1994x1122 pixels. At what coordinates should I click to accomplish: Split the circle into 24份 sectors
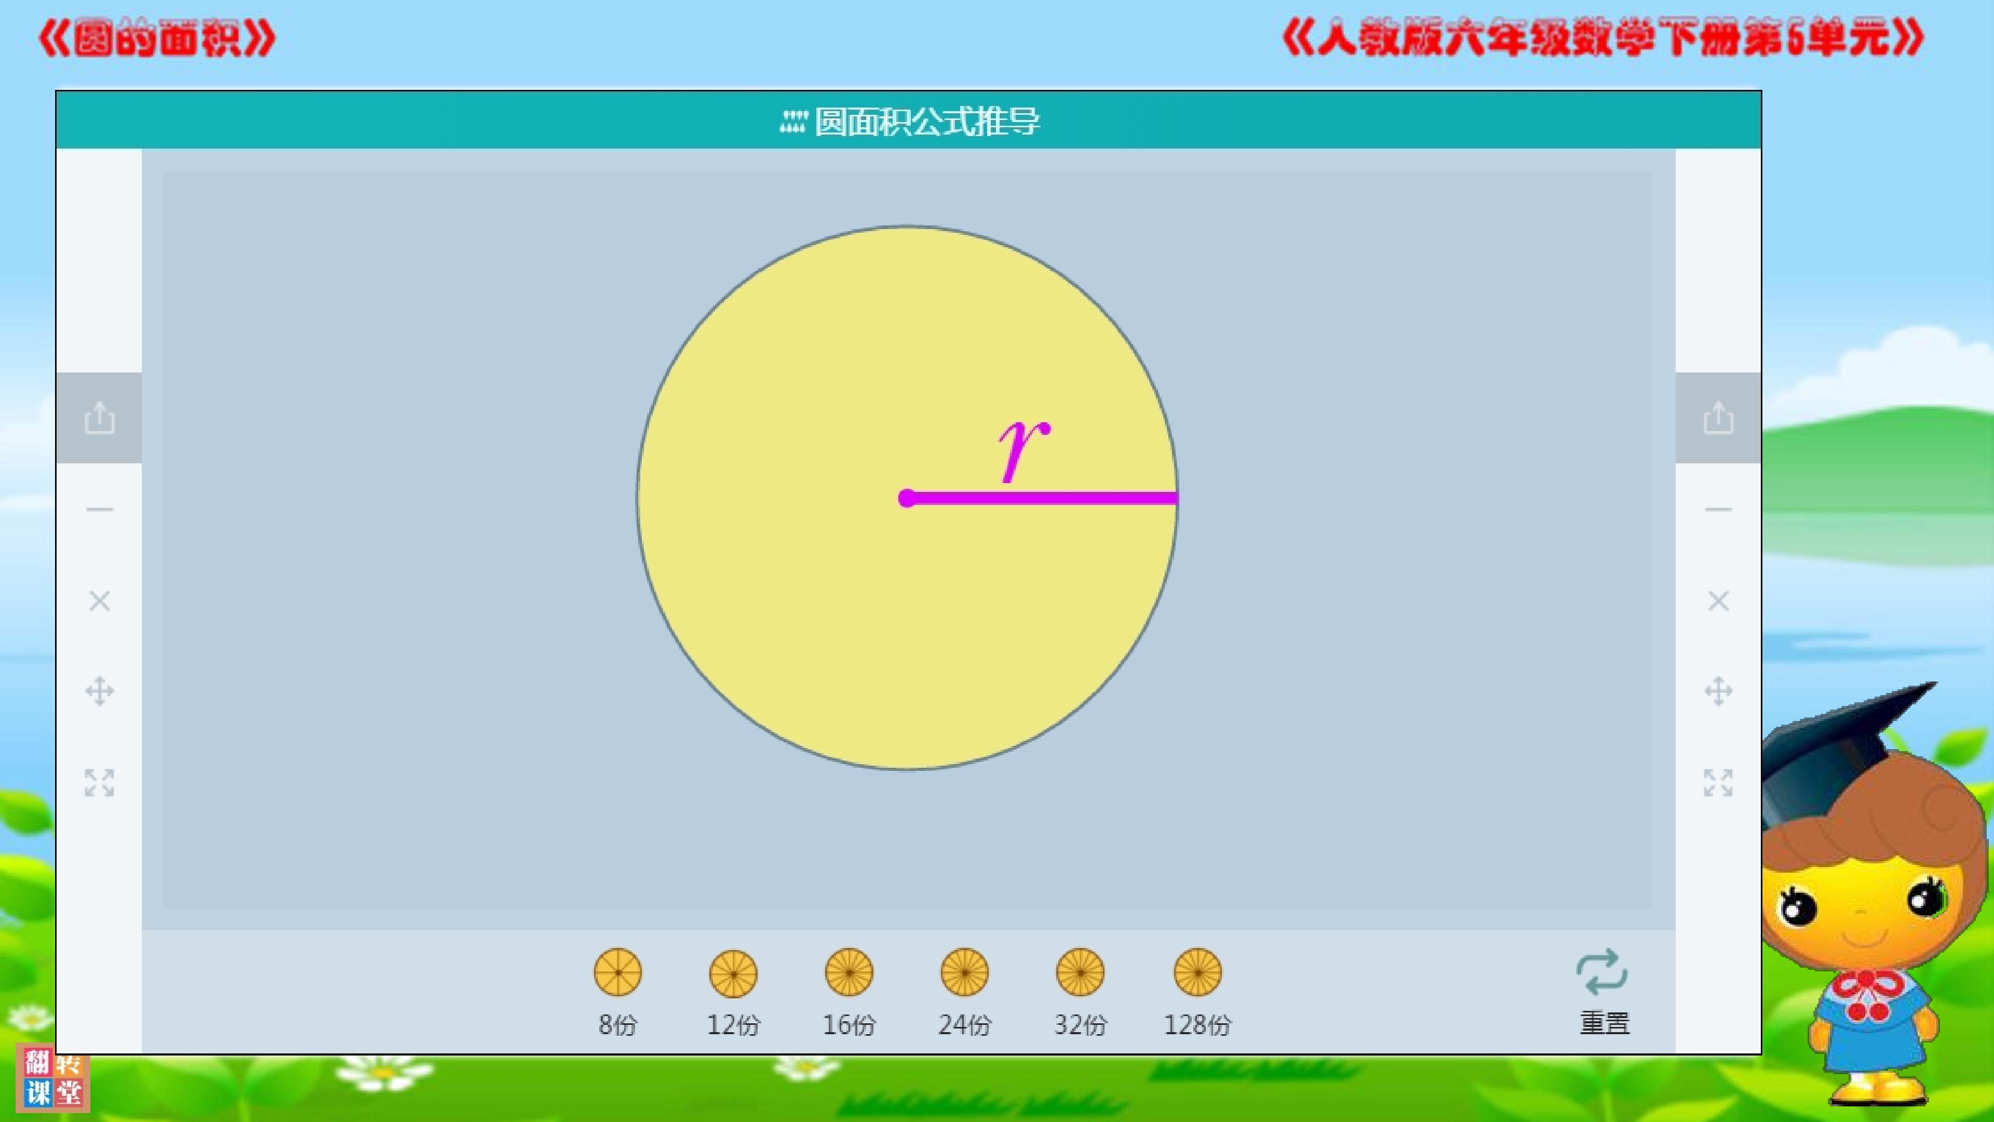(x=964, y=992)
